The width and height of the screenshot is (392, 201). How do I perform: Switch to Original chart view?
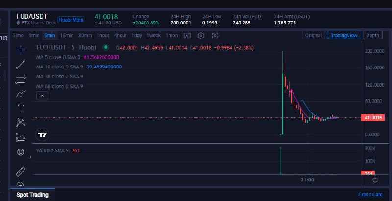click(314, 35)
